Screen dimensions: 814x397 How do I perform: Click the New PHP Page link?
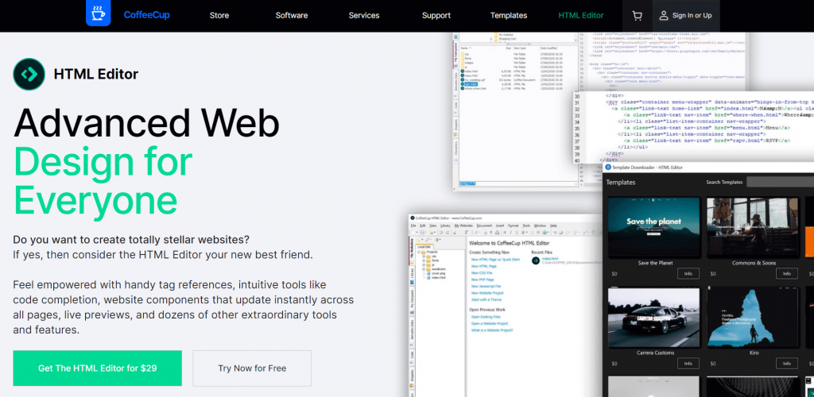tap(483, 279)
